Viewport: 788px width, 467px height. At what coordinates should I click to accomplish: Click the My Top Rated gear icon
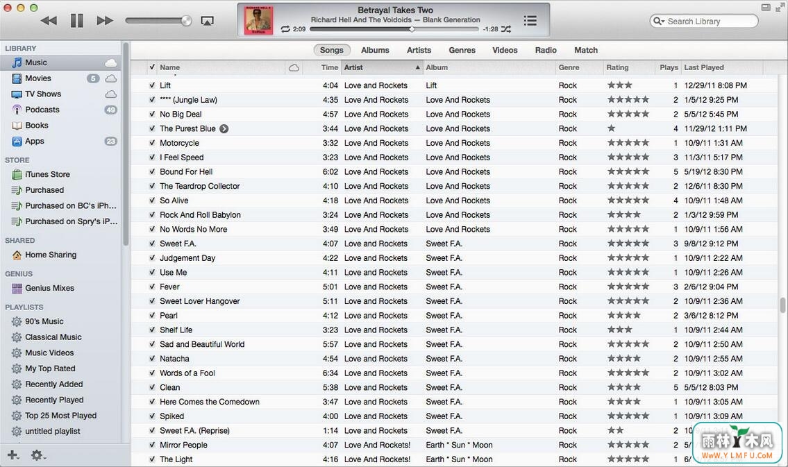17,368
